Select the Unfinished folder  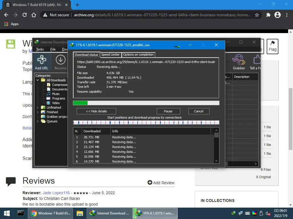(x=54, y=108)
